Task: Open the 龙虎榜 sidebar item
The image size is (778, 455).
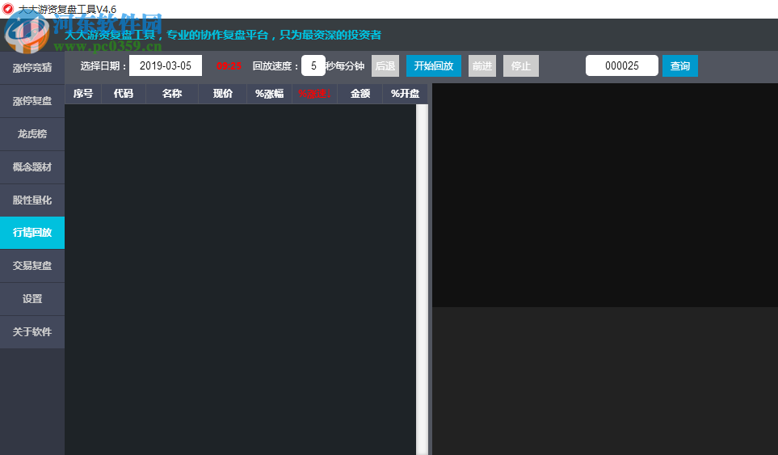Action: point(32,134)
